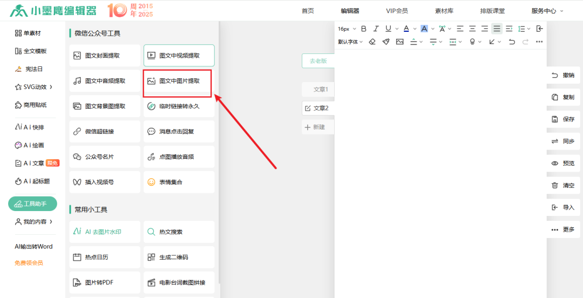Open 排版课堂 in top navigation

492,11
